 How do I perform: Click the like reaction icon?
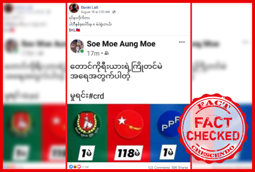71,167
